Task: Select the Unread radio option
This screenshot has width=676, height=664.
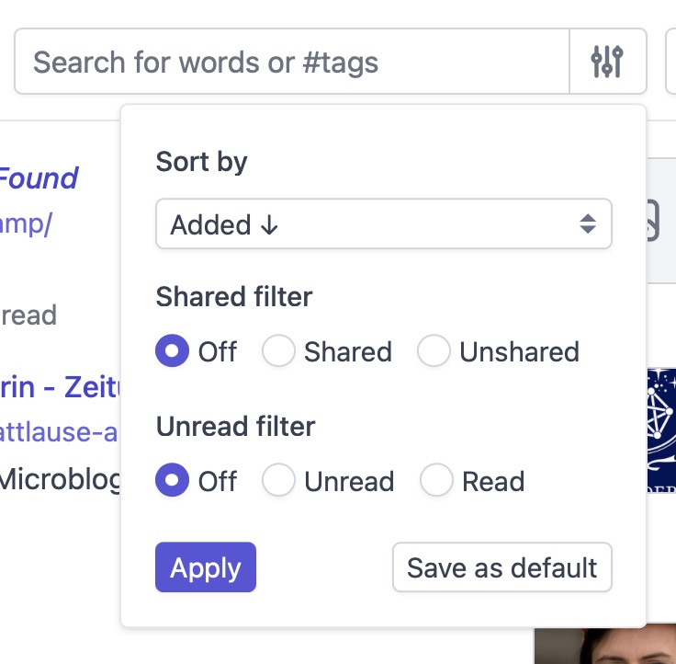Action: [x=278, y=481]
